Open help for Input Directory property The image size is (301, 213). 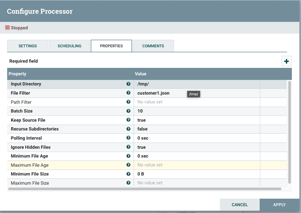point(128,84)
